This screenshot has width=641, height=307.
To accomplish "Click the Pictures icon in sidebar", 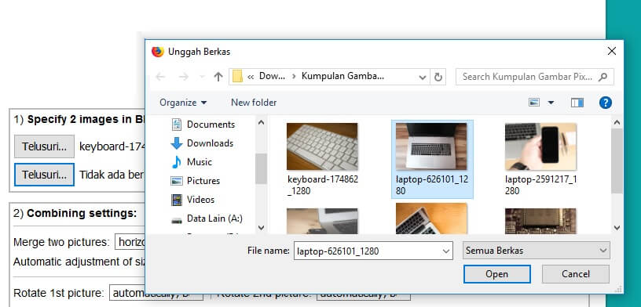I will point(177,181).
